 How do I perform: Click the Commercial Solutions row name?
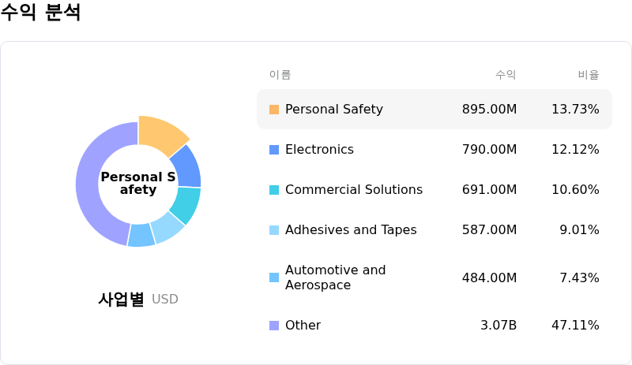click(x=353, y=190)
